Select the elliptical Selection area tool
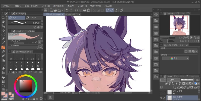This screenshot has height=101, width=201. [x=3, y=34]
